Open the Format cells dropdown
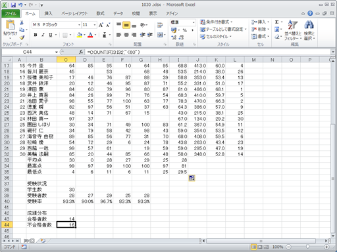The image size is (337, 252). 260,37
